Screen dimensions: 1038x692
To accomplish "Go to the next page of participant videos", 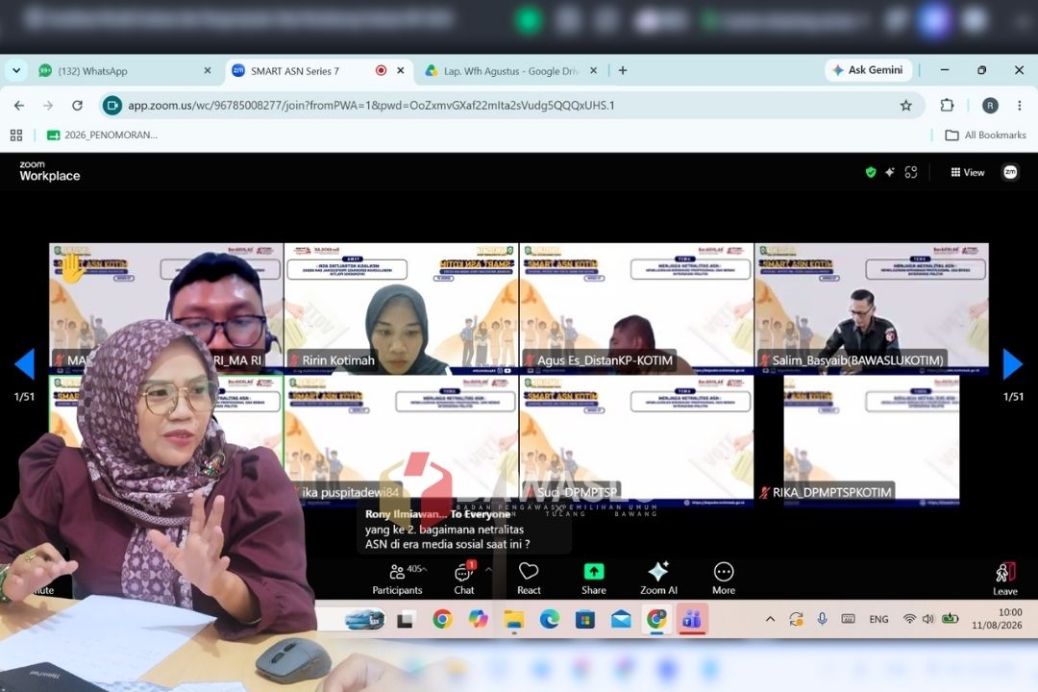I will click(x=1012, y=363).
